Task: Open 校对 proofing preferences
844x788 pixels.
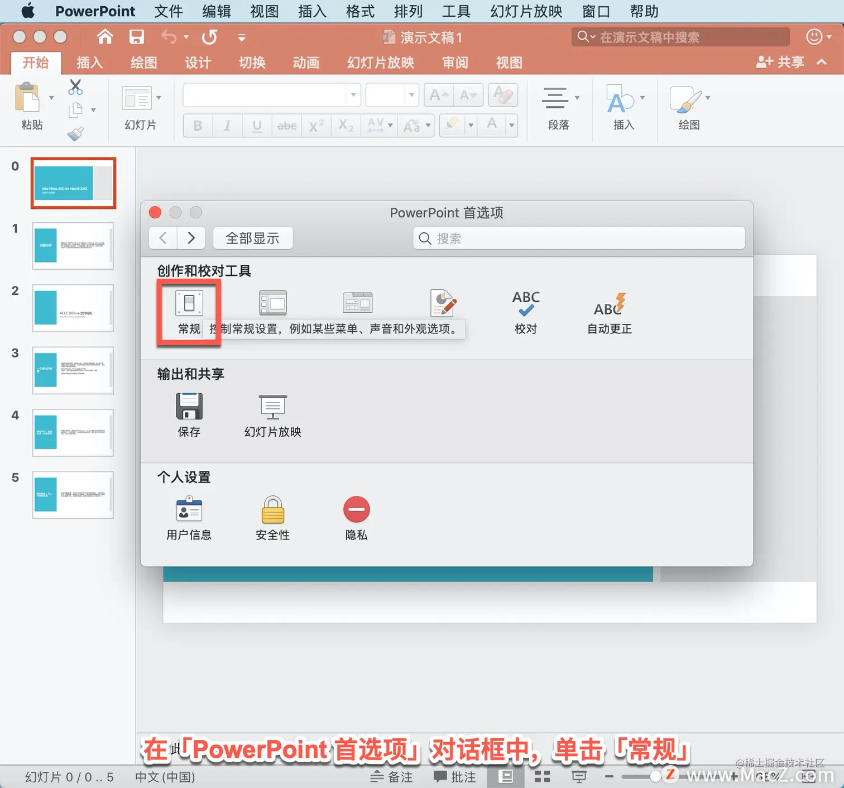Action: pos(526,313)
